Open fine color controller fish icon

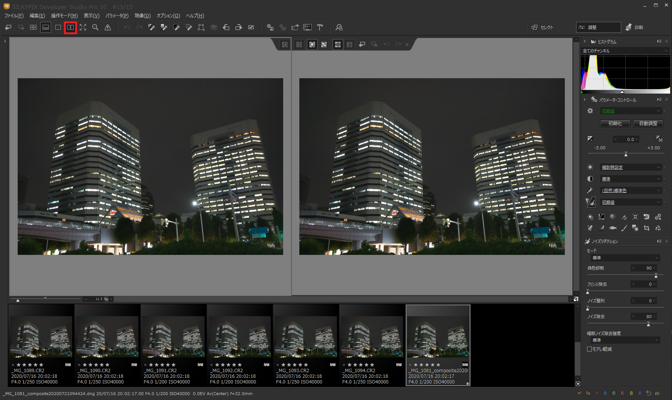coord(613,228)
